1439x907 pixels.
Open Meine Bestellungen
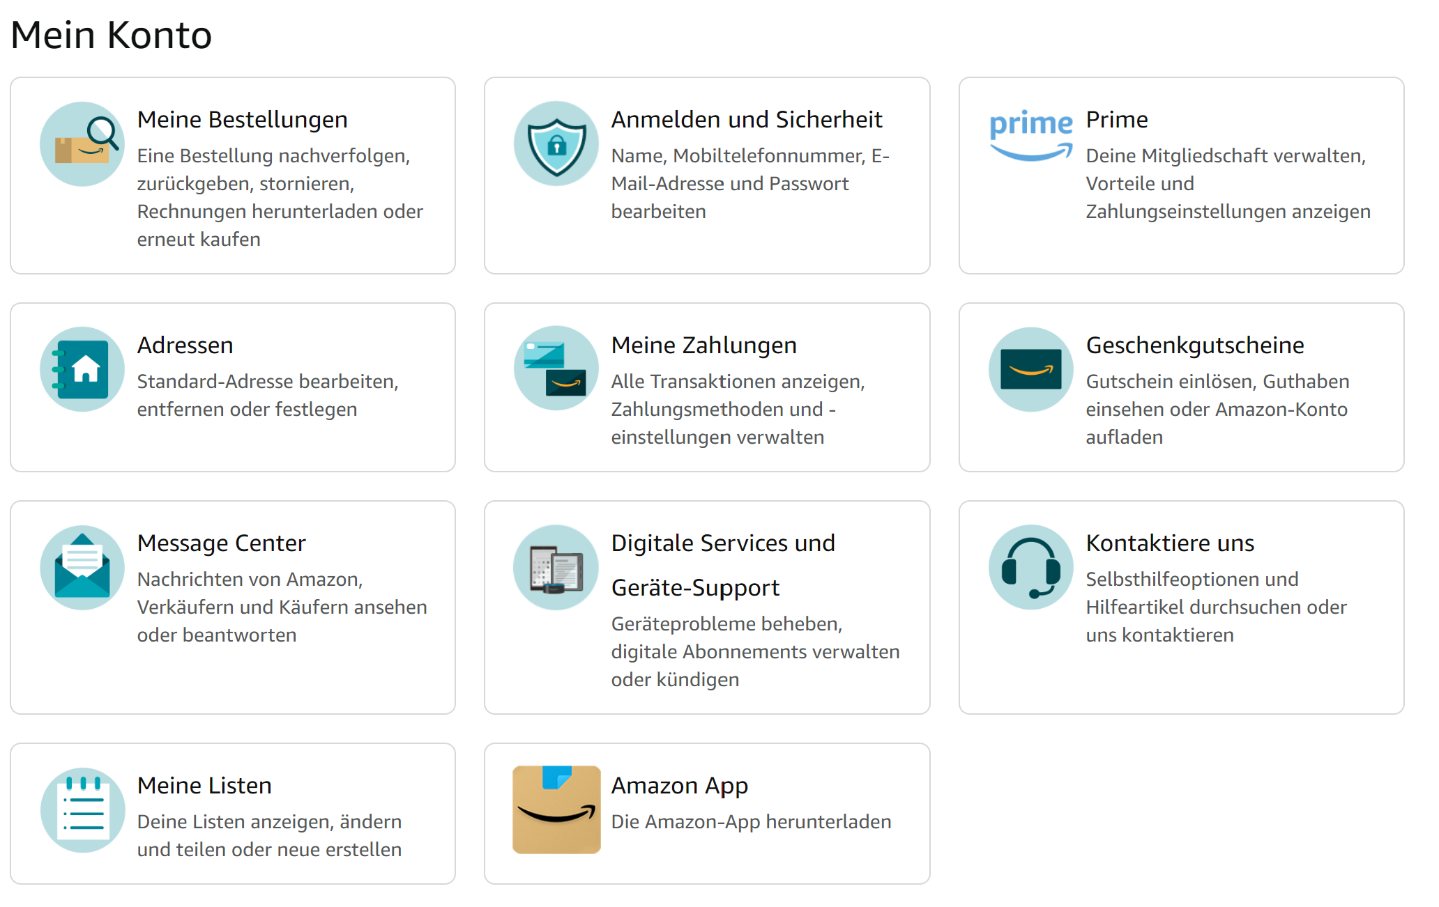click(242, 120)
